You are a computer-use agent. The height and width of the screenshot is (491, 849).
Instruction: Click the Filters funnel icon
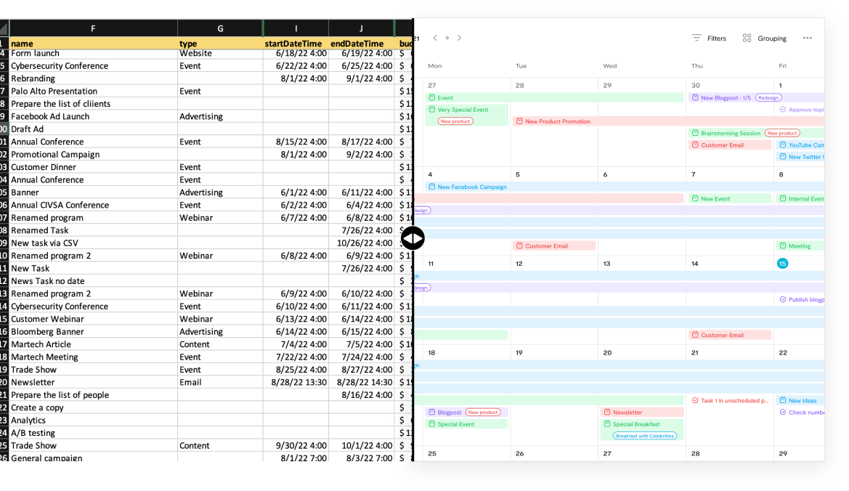[696, 38]
